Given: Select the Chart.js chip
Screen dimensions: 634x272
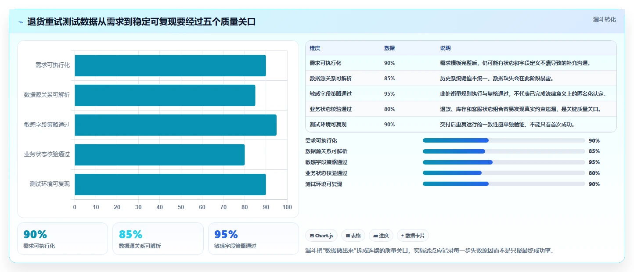Looking at the screenshot, I should tap(321, 236).
